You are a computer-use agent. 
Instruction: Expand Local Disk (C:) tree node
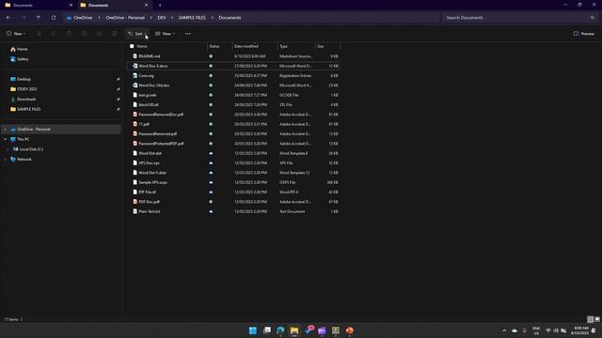pyautogui.click(x=8, y=149)
